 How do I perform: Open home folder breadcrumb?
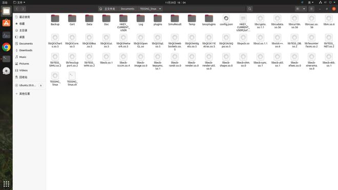point(107,9)
